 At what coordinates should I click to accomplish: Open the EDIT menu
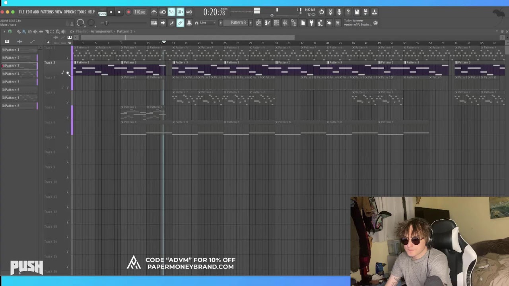(x=29, y=12)
